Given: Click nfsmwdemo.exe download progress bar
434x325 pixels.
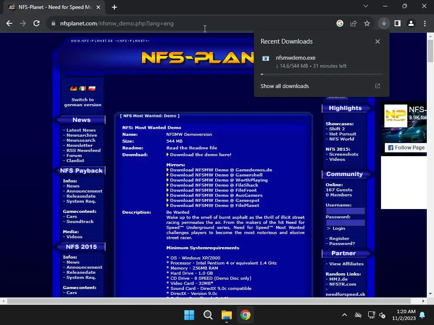Looking at the screenshot, I should pyautogui.click(x=321, y=74).
